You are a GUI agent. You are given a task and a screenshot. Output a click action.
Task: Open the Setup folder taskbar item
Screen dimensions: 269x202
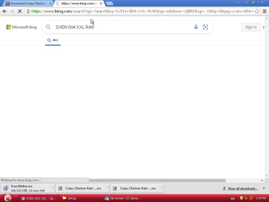(69, 198)
